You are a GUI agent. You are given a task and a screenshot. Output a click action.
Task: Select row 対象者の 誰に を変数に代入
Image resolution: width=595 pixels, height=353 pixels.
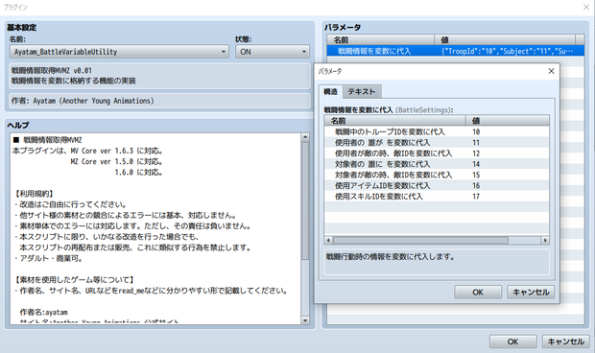437,164
